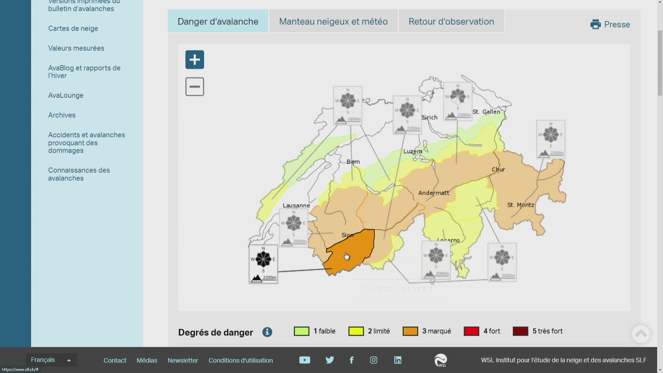Viewport: 663px width, 373px height.
Task: Open AvaBlog et rapports de l'hiver
Action: click(x=84, y=72)
